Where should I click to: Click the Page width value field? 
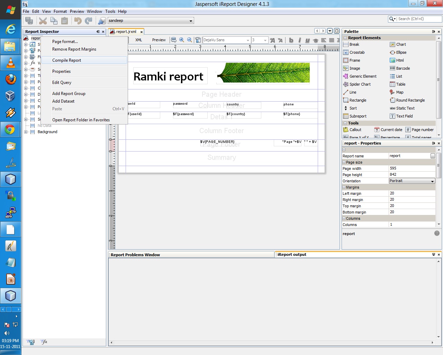pyautogui.click(x=412, y=168)
